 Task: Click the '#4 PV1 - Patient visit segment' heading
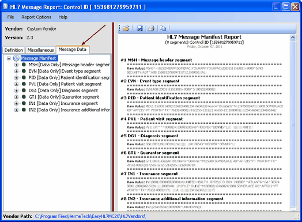pyautogui.click(x=152, y=119)
